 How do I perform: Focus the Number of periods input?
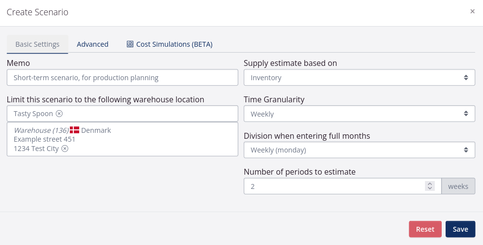[342, 186]
